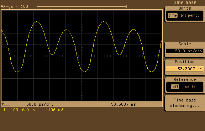Click the averaging progress bar
The width and height of the screenshot is (205, 131).
click(x=82, y=6)
